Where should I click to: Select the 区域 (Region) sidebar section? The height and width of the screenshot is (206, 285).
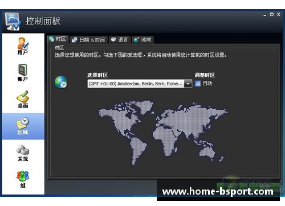[x=23, y=126]
